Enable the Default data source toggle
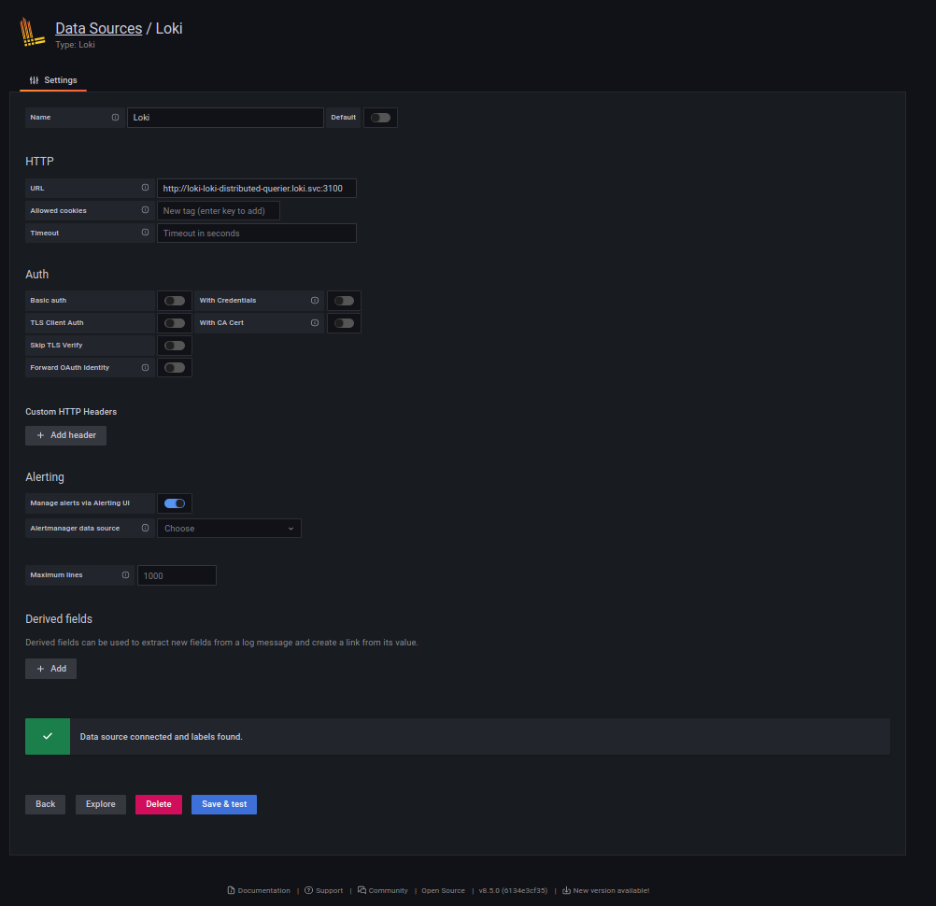936x906 pixels. (380, 117)
